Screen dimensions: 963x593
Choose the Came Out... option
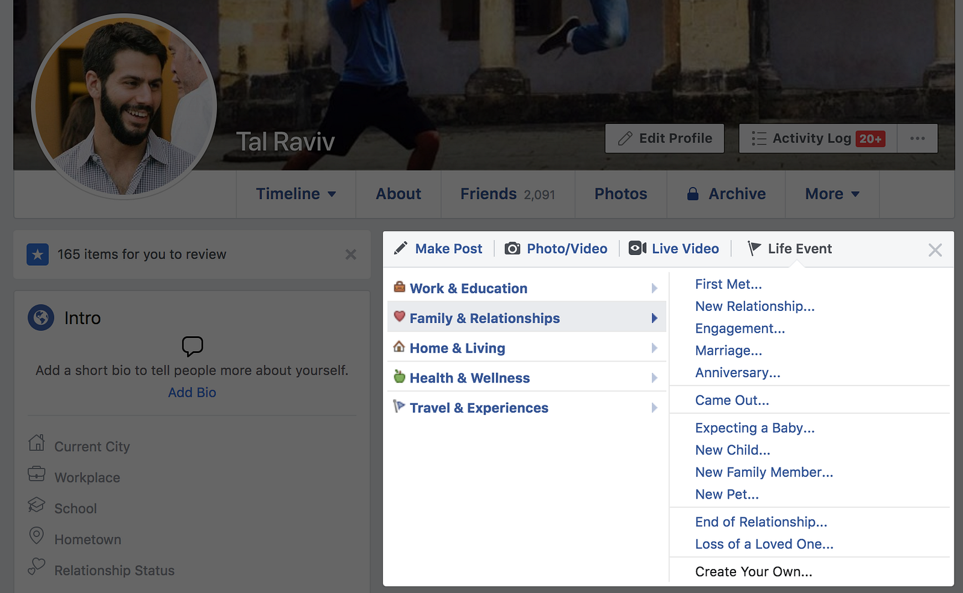732,401
